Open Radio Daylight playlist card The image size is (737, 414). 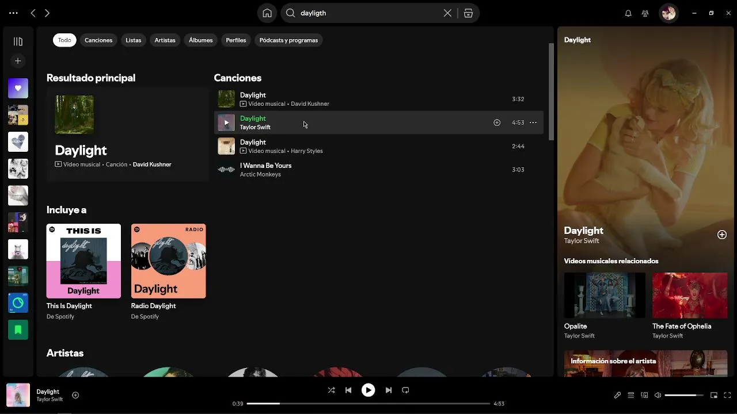[x=168, y=272]
